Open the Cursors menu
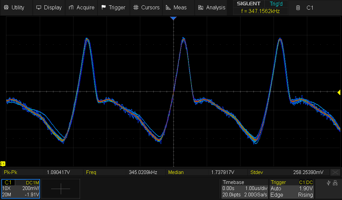Image resolution: width=342 pixels, height=200 pixels. tap(147, 7)
